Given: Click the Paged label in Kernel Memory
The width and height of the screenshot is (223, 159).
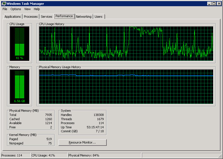Looking at the screenshot, I should tap(14, 139).
